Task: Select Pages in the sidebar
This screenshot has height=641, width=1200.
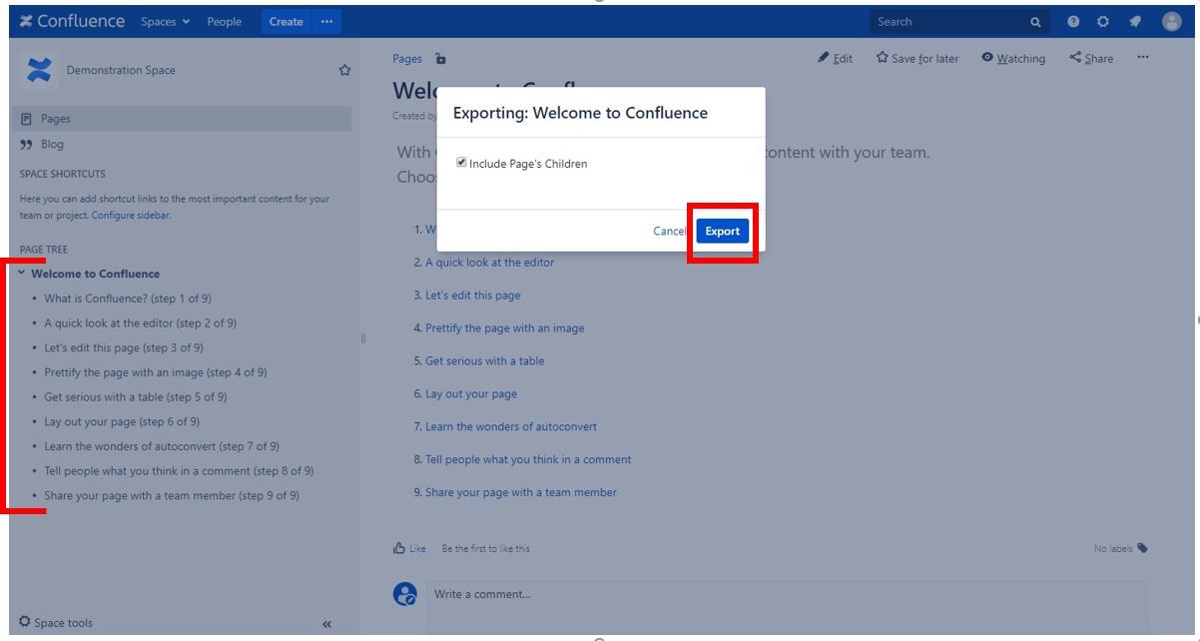Action: [180, 119]
